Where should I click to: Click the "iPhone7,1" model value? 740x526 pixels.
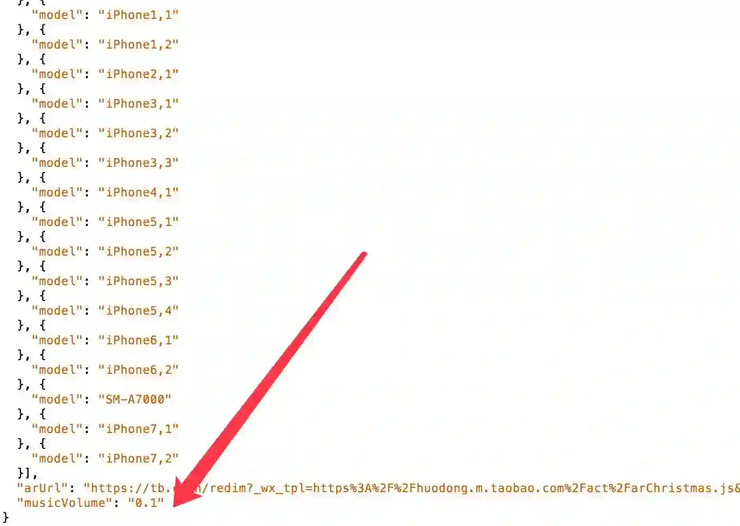(138, 429)
